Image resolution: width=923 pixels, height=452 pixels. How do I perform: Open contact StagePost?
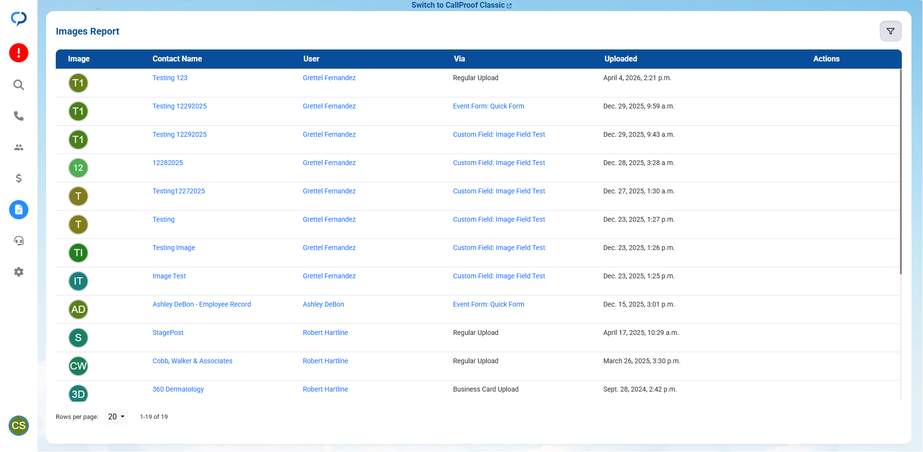pyautogui.click(x=168, y=333)
